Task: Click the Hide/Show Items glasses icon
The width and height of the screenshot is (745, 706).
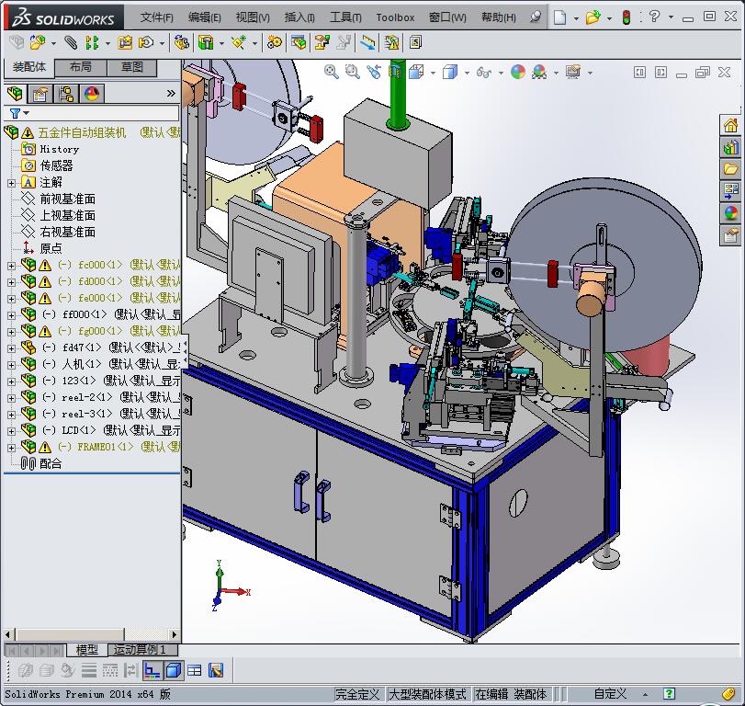Action: pos(484,73)
